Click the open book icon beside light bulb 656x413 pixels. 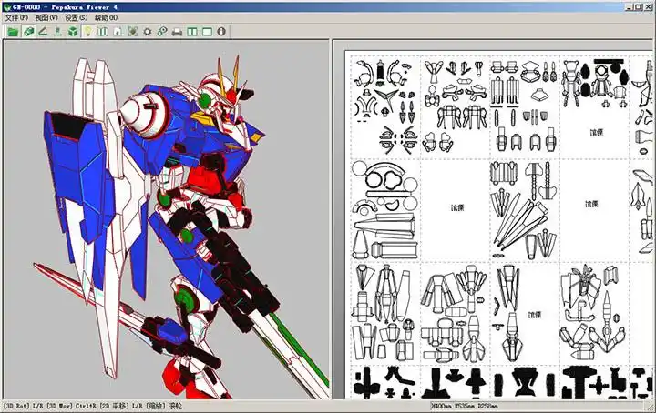pos(103,32)
